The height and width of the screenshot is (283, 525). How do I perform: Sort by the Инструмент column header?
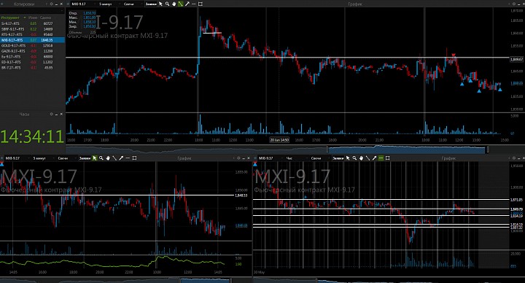click(10, 18)
